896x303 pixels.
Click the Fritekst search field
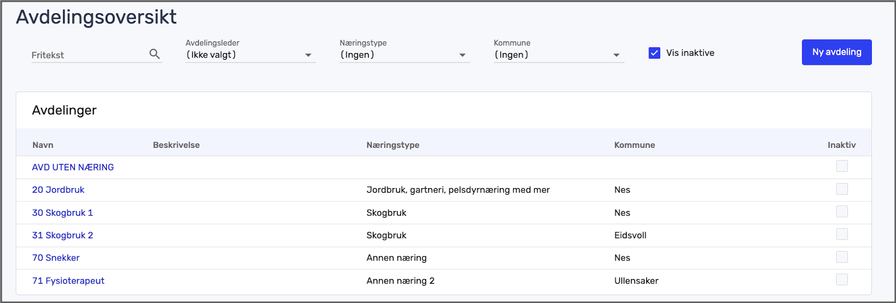pos(88,55)
